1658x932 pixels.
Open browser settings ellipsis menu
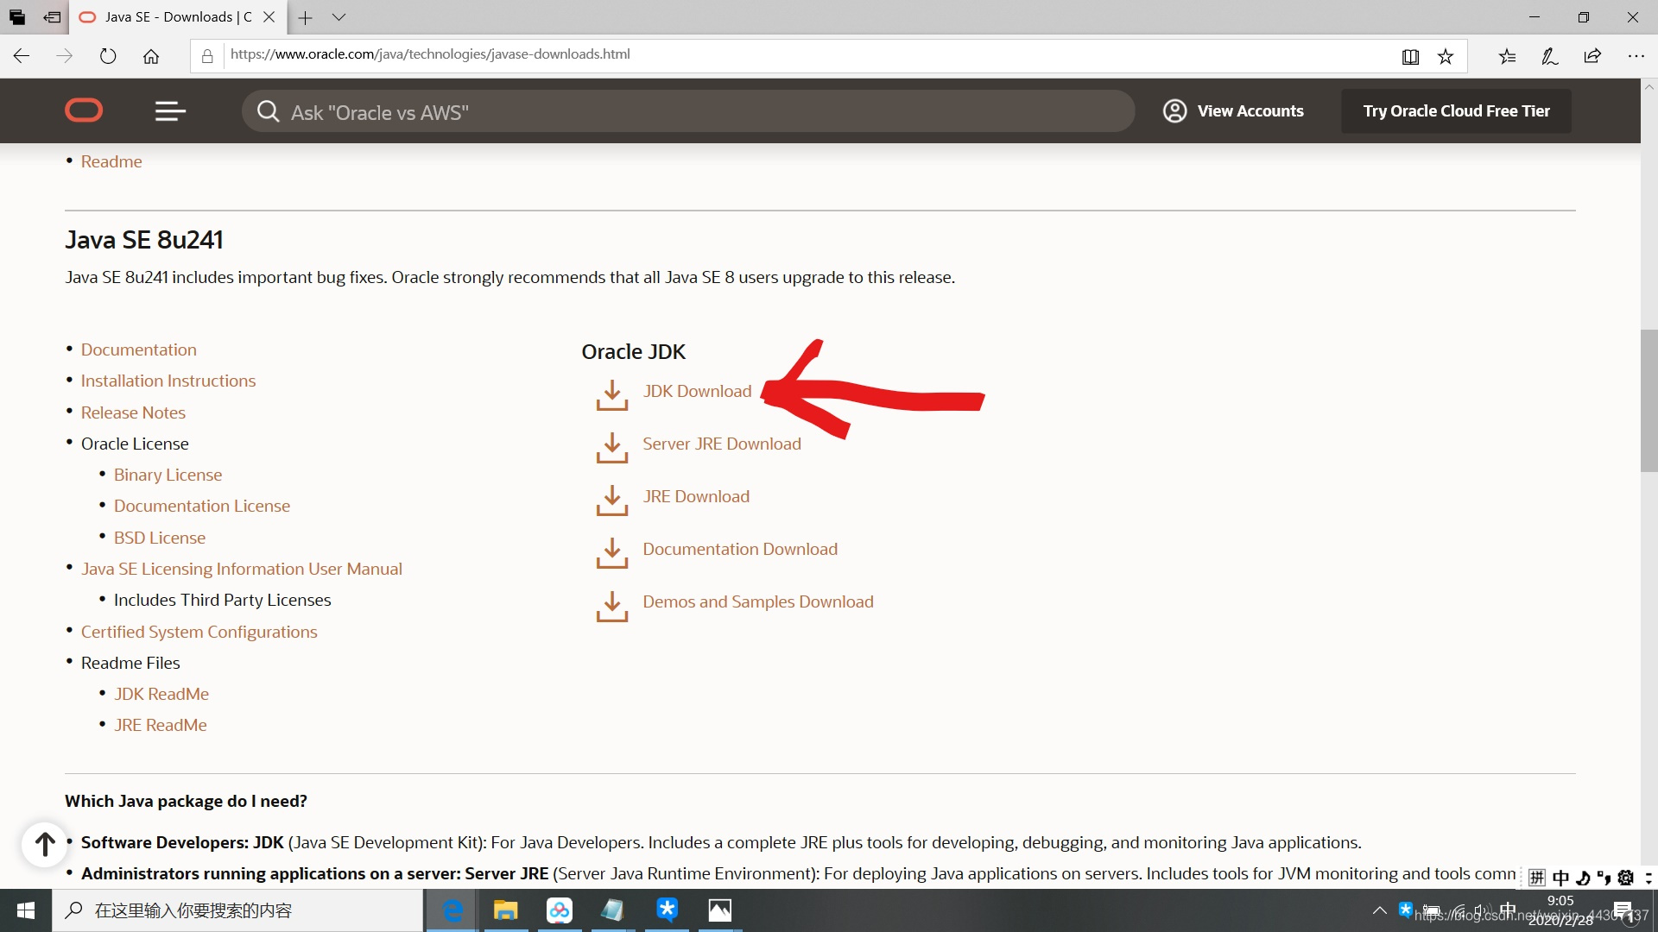point(1636,57)
